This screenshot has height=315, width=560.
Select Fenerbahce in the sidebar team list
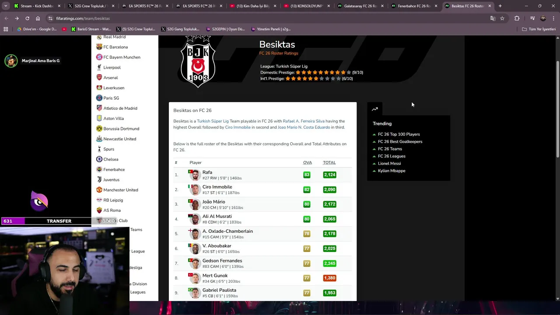point(114,169)
